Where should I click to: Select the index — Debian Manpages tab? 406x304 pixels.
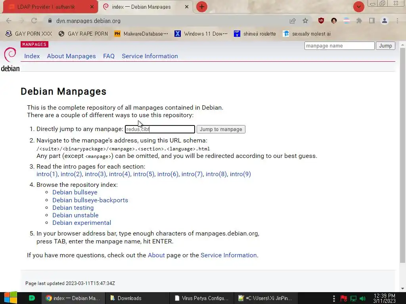point(146,7)
